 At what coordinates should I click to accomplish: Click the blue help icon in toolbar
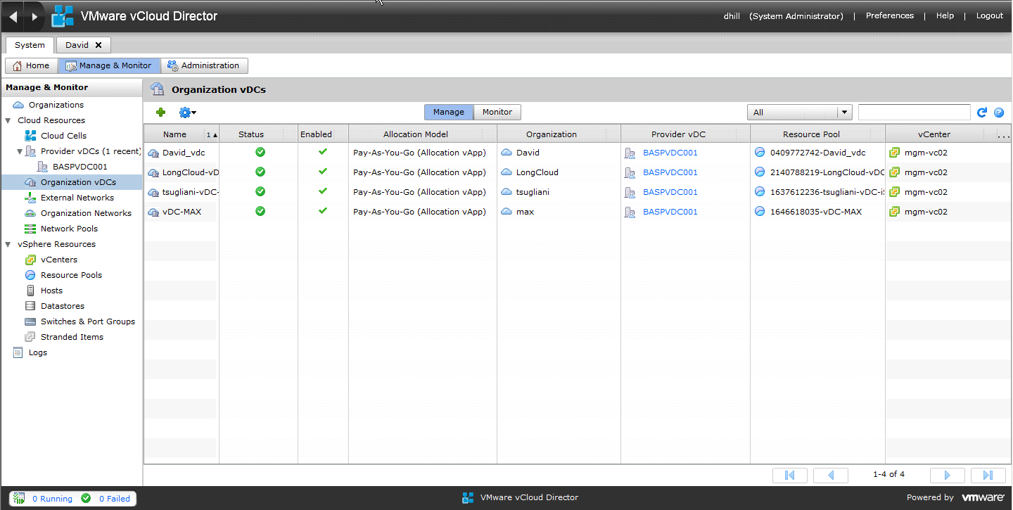click(x=999, y=113)
